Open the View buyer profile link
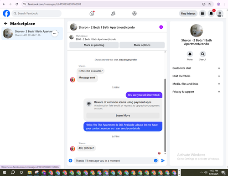This screenshot has width=228, height=176. click(x=128, y=60)
